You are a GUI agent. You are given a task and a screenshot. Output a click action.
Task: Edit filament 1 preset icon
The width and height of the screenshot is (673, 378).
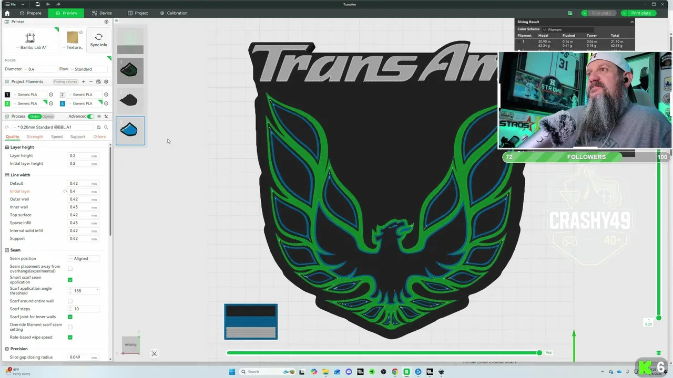pos(51,94)
